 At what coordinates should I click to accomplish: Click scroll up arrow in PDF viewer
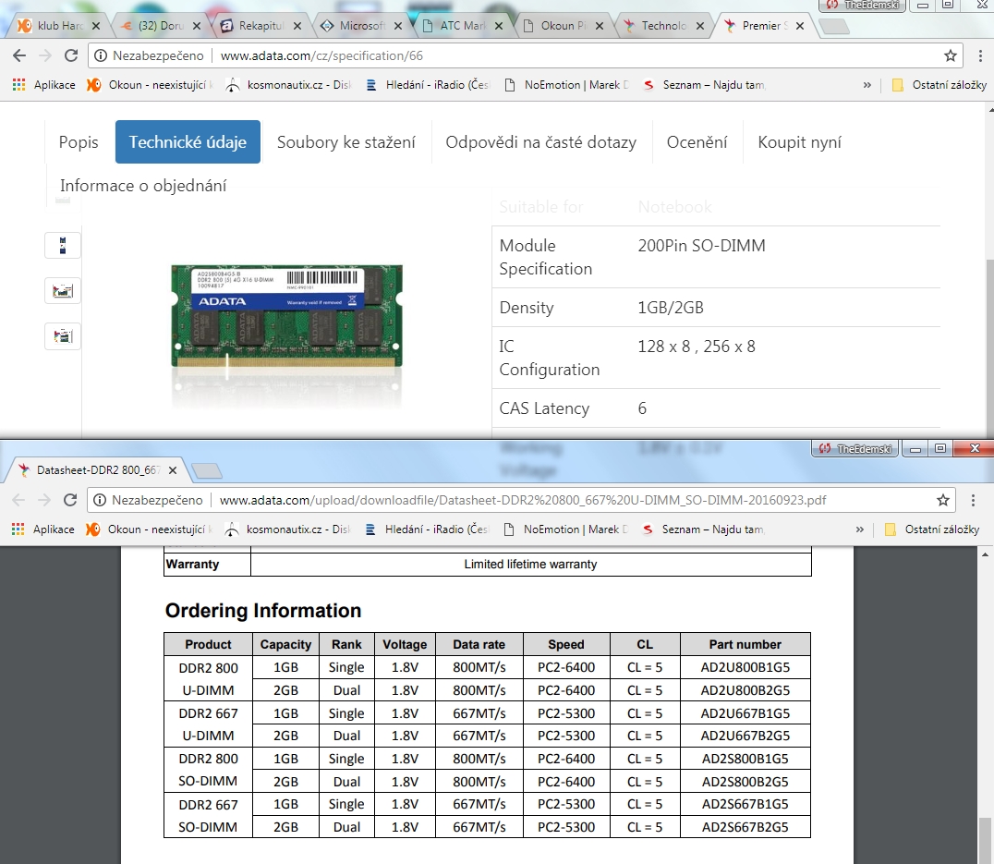985,554
